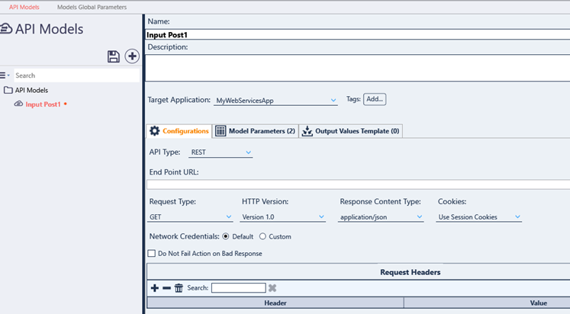Click inside the Description text box
Viewport: 570px width, 314px height.
pyautogui.click(x=358, y=68)
